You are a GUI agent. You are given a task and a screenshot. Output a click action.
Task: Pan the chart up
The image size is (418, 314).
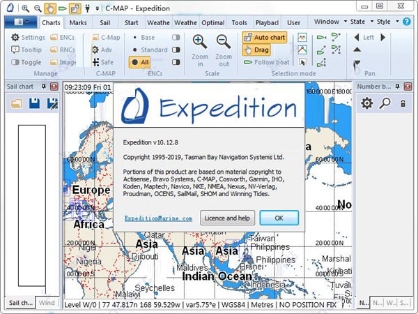[x=357, y=50]
